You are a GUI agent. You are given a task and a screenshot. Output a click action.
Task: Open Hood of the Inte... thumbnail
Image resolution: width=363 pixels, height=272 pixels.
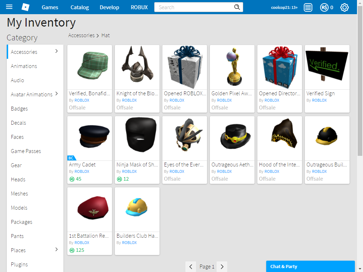(x=280, y=138)
